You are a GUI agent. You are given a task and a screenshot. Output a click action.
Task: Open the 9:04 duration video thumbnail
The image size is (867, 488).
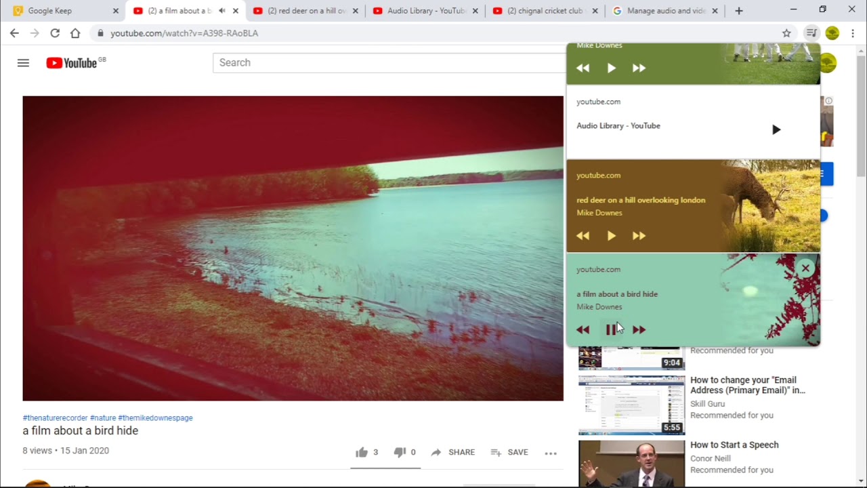point(631,358)
